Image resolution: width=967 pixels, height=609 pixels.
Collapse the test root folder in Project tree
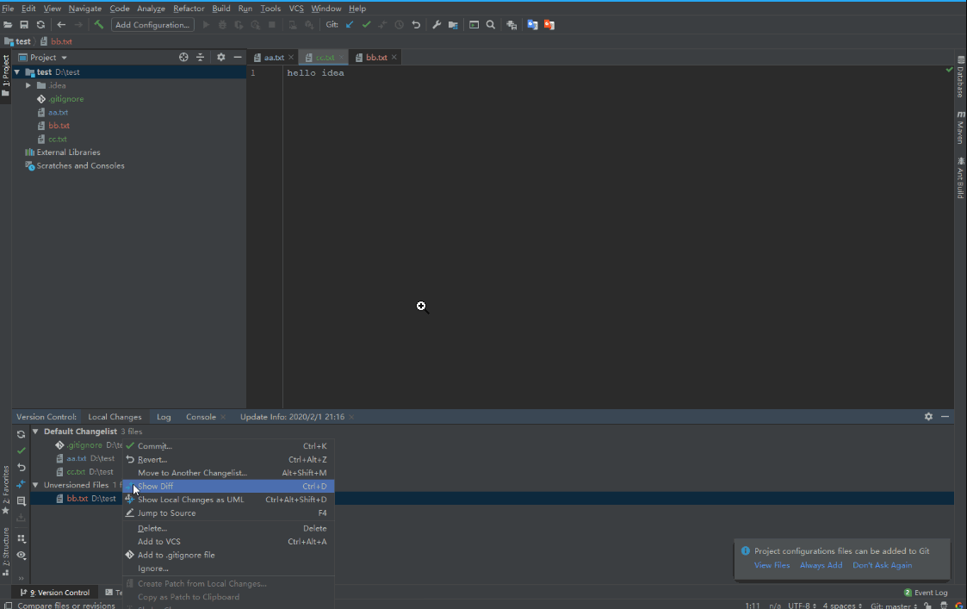pyautogui.click(x=17, y=72)
